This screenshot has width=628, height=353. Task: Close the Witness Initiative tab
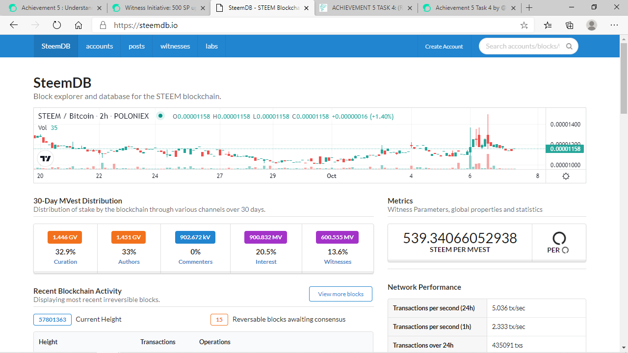pyautogui.click(x=203, y=8)
